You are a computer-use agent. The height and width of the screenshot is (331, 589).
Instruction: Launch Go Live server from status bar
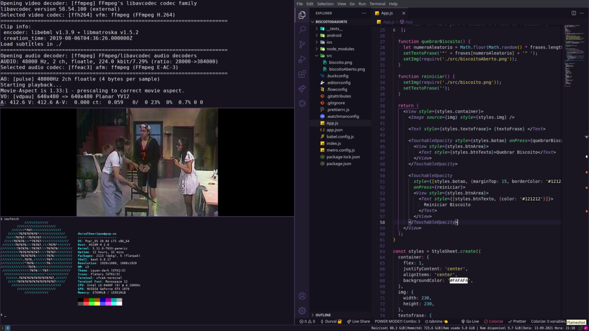coord(469,321)
